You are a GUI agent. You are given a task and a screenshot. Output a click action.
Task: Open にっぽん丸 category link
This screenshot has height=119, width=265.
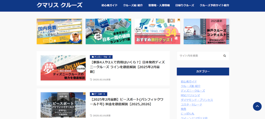tap(187, 114)
